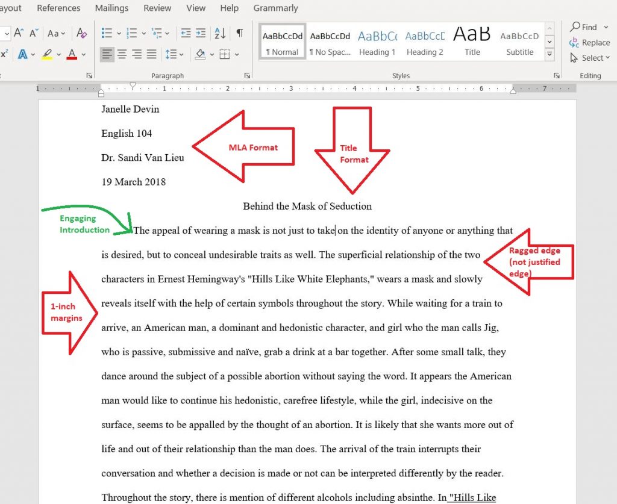Image resolution: width=617 pixels, height=504 pixels.
Task: Click the Increase Indent icon
Action: pyautogui.click(x=200, y=33)
